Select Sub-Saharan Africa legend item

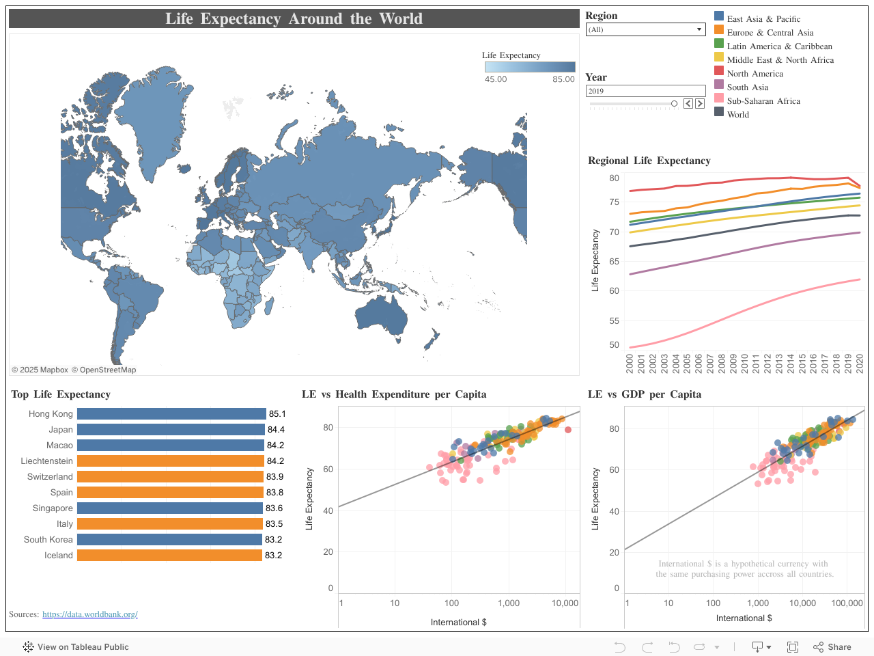tap(763, 101)
